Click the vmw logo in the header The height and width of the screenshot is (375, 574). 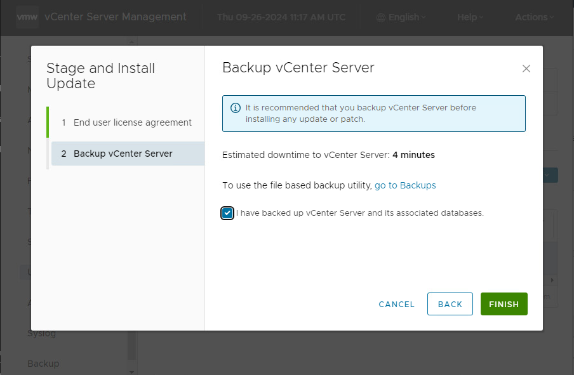tap(27, 17)
